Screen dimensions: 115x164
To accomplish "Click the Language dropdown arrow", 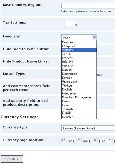I will [94, 37].
